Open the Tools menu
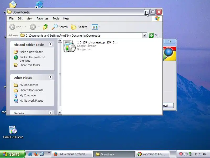This screenshot has width=210, height=158. pyautogui.click(x=56, y=18)
